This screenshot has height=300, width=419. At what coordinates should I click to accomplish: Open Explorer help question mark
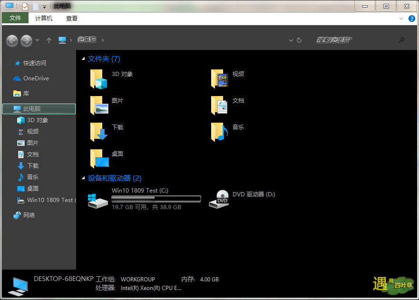click(x=411, y=19)
